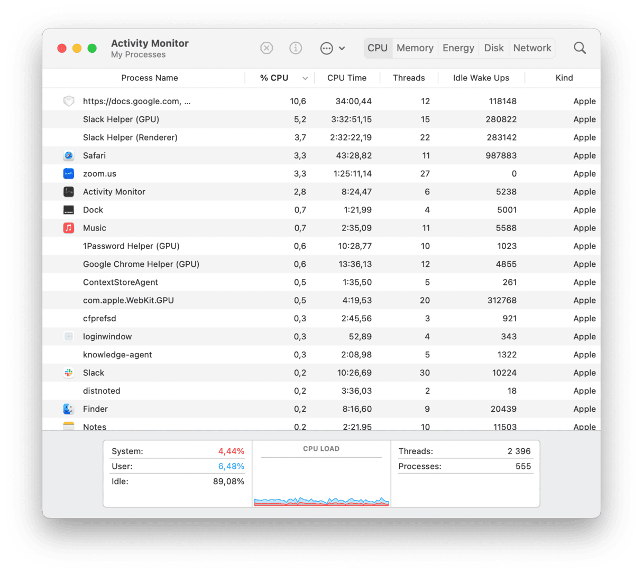Viewport: 643px width, 574px height.
Task: Click the 3:32:51,15 CPU time value
Action: (352, 119)
